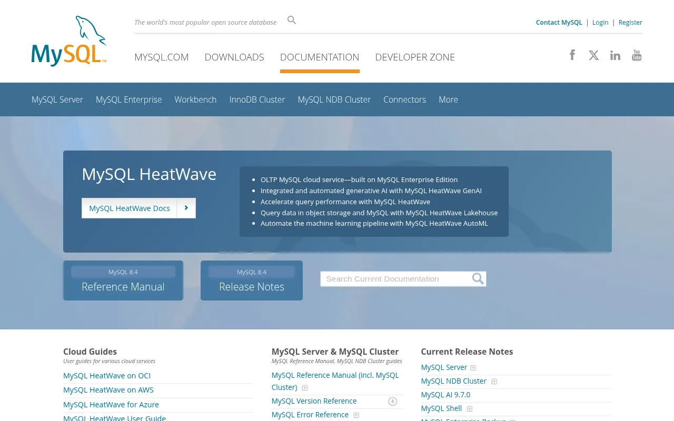Open the MySQL 8.4 Reference Manual button

tap(123, 280)
